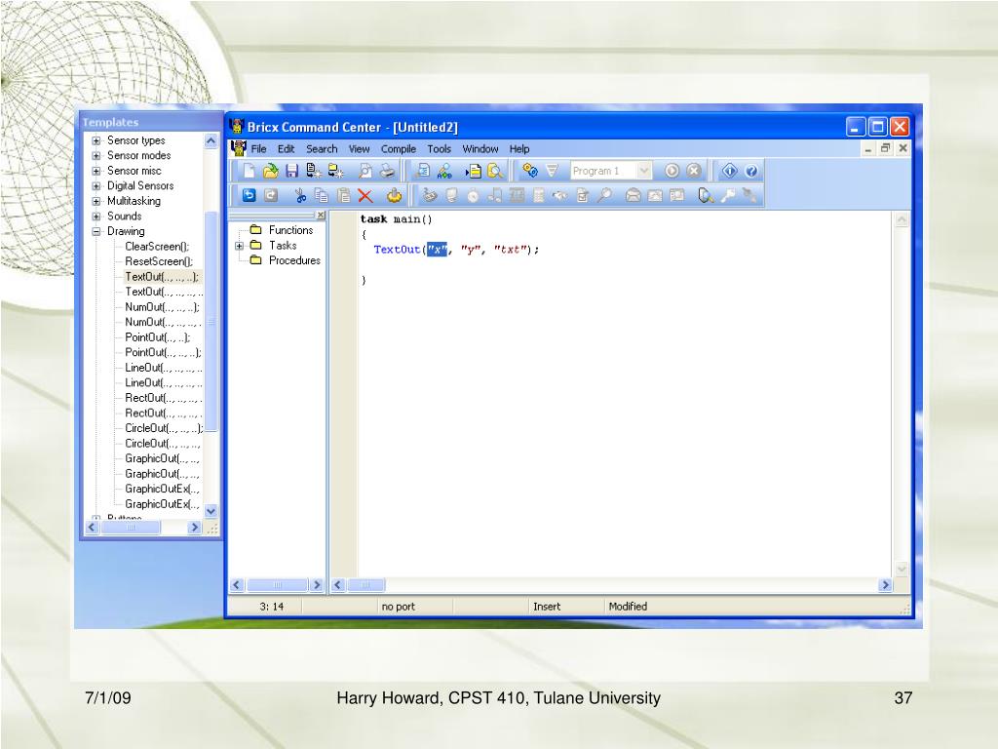
Task: Open the blue Info diamond icon
Action: pyautogui.click(x=729, y=171)
